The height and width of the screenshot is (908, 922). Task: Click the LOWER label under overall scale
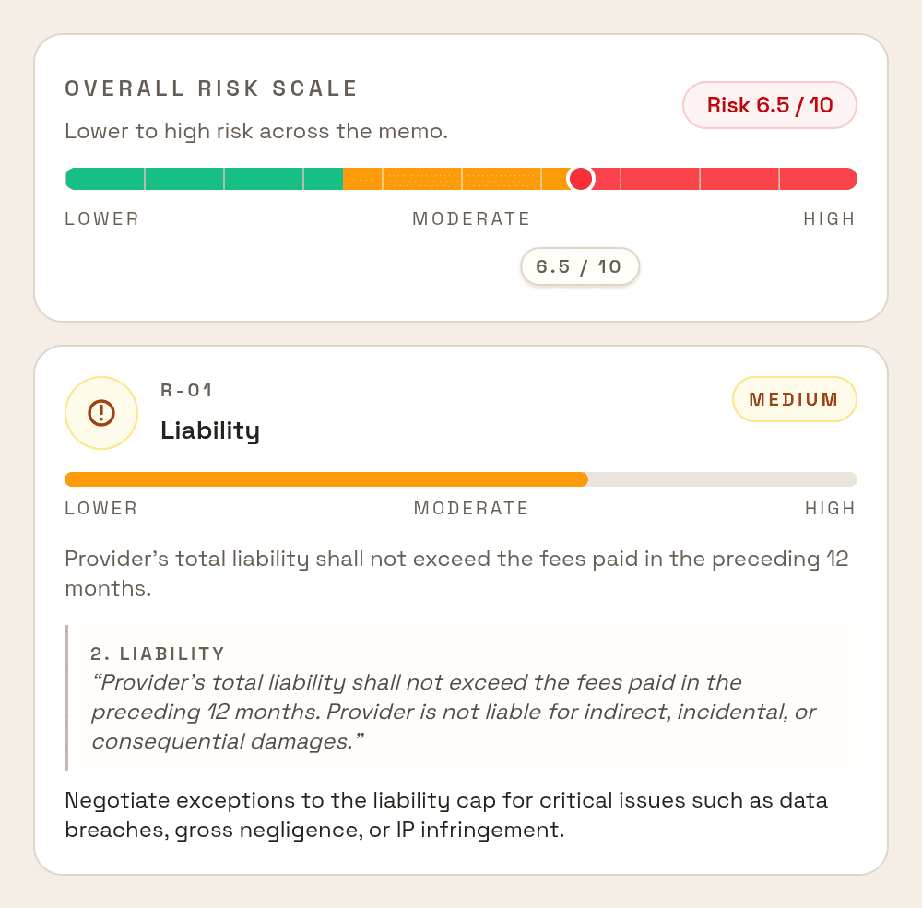pos(101,219)
